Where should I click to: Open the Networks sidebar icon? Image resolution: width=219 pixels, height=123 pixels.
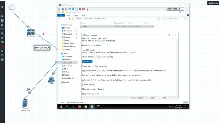point(2,16)
